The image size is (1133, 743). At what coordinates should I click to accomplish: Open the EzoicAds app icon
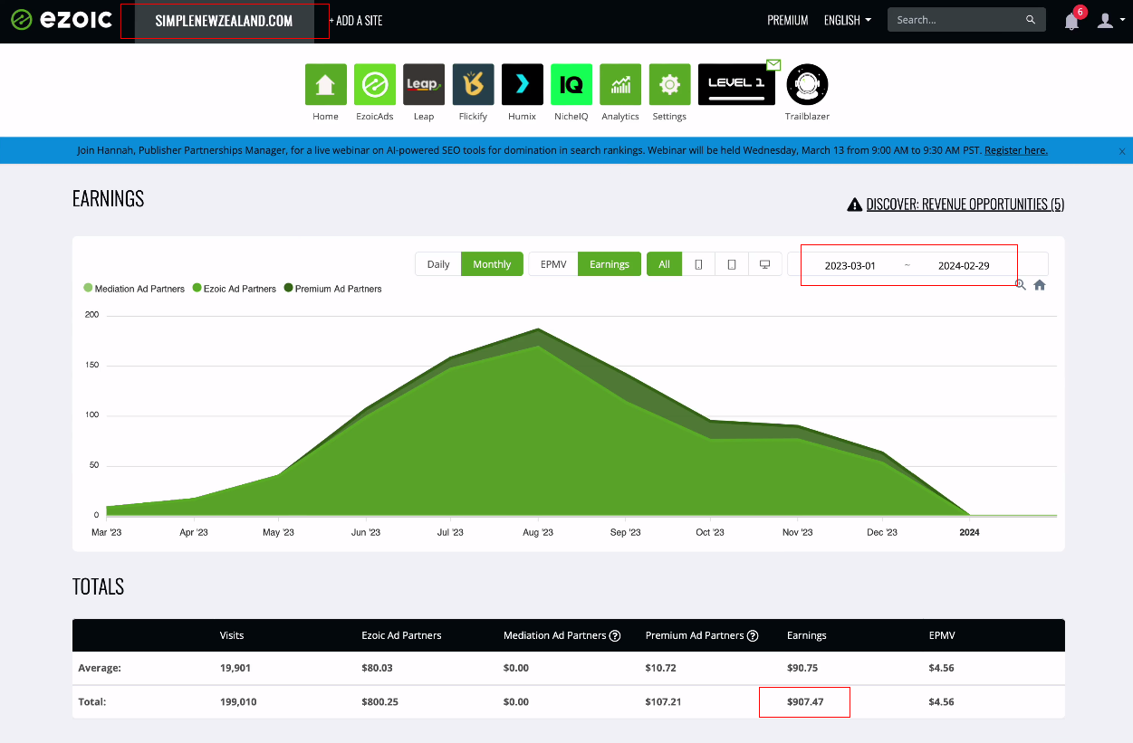click(x=374, y=84)
